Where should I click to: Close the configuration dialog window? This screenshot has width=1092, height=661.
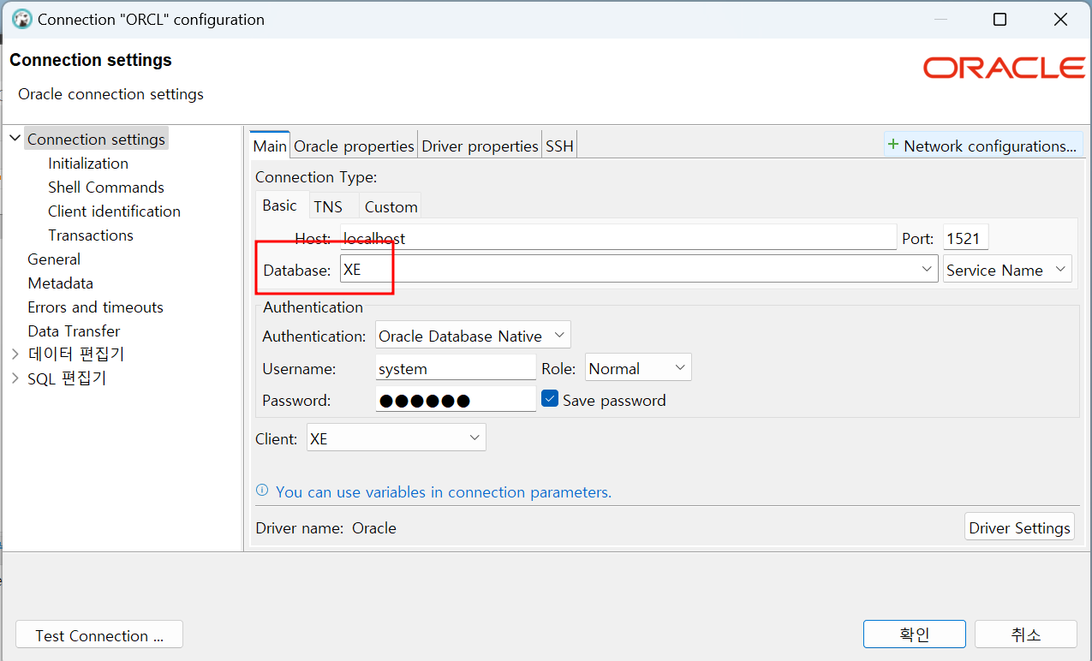point(1060,20)
